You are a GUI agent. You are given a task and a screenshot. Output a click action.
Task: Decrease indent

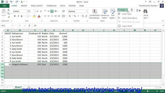56,16
